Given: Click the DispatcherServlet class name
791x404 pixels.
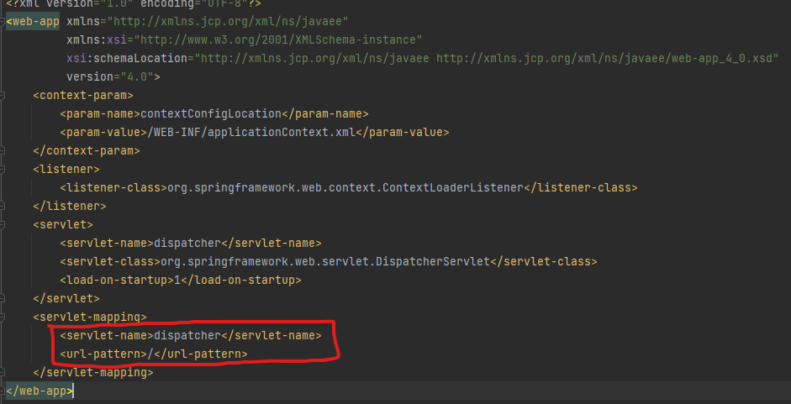Looking at the screenshot, I should [433, 261].
